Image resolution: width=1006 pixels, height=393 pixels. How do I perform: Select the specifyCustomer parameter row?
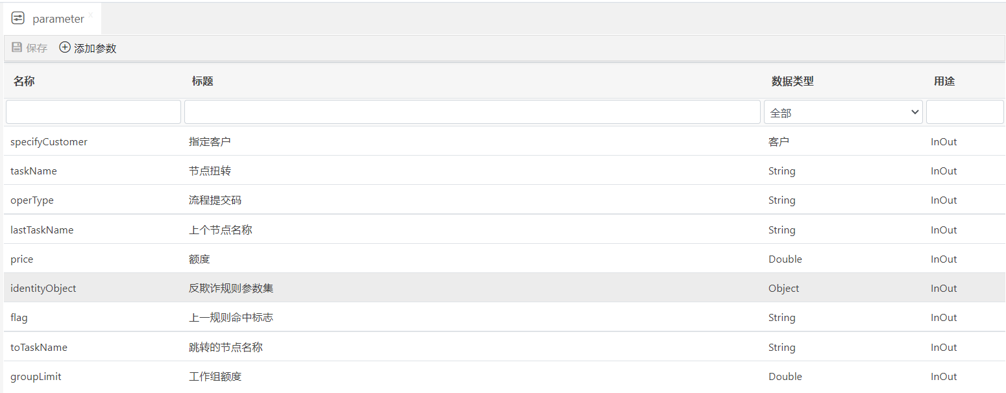tap(49, 141)
